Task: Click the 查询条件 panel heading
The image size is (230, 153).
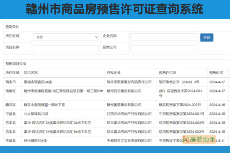Action: (x=12, y=27)
